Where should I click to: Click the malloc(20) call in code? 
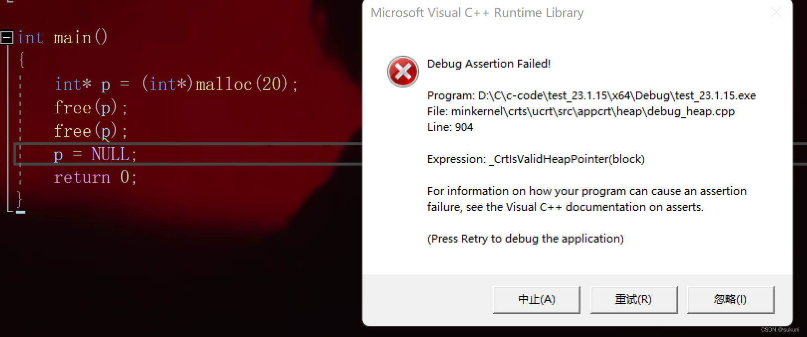[241, 84]
